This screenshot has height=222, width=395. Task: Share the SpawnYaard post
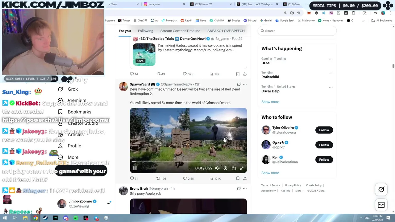[245, 179]
